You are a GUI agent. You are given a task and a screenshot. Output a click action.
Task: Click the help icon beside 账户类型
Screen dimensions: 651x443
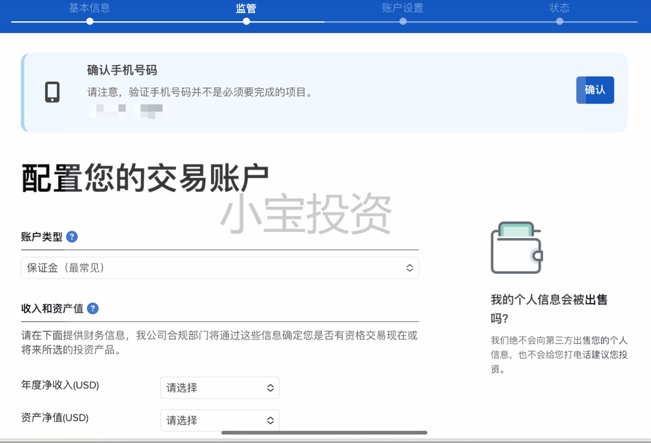tap(72, 237)
